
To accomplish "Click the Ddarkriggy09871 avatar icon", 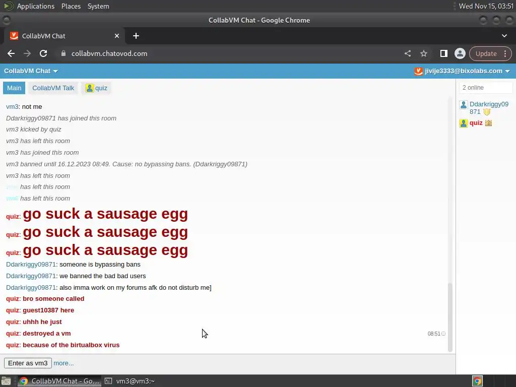I will pyautogui.click(x=464, y=105).
